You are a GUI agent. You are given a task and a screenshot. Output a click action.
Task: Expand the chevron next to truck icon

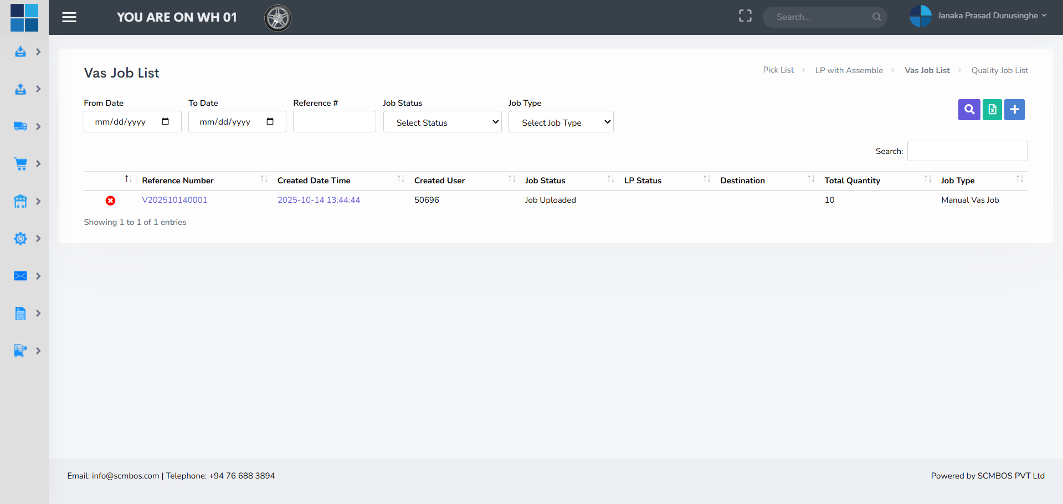38,126
